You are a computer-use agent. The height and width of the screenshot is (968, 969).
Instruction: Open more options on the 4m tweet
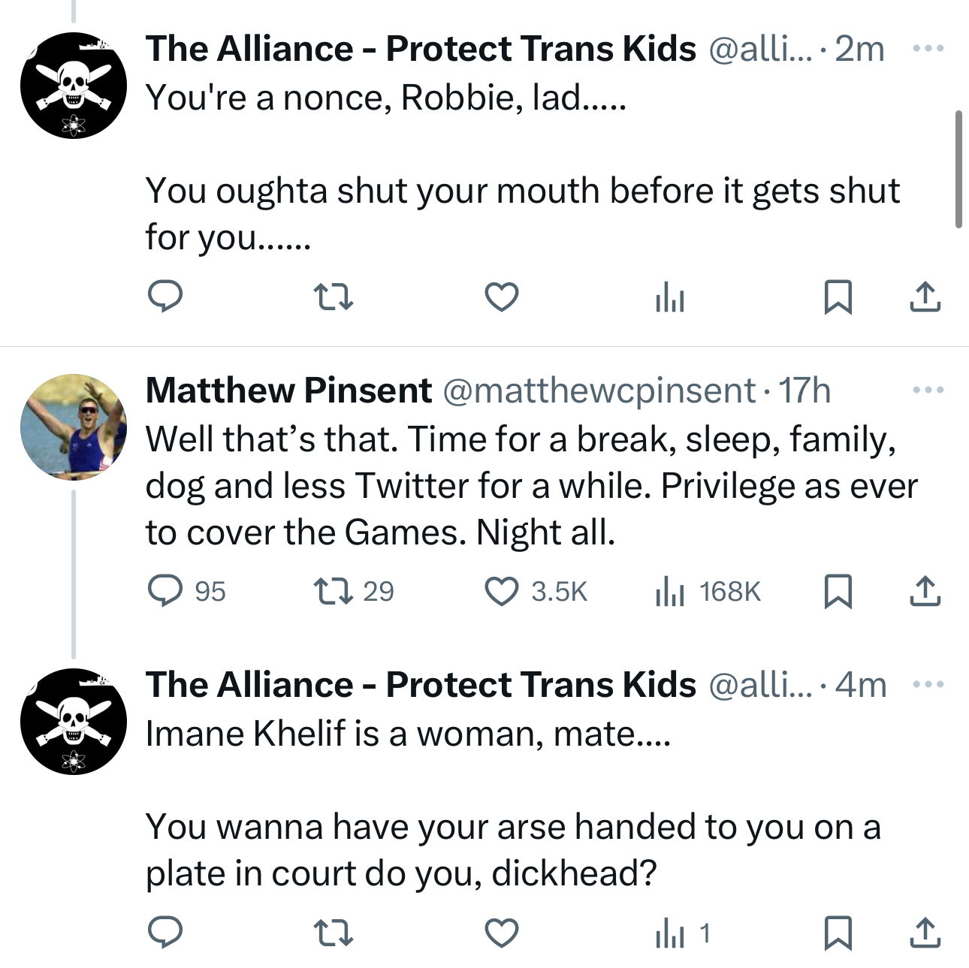[928, 685]
